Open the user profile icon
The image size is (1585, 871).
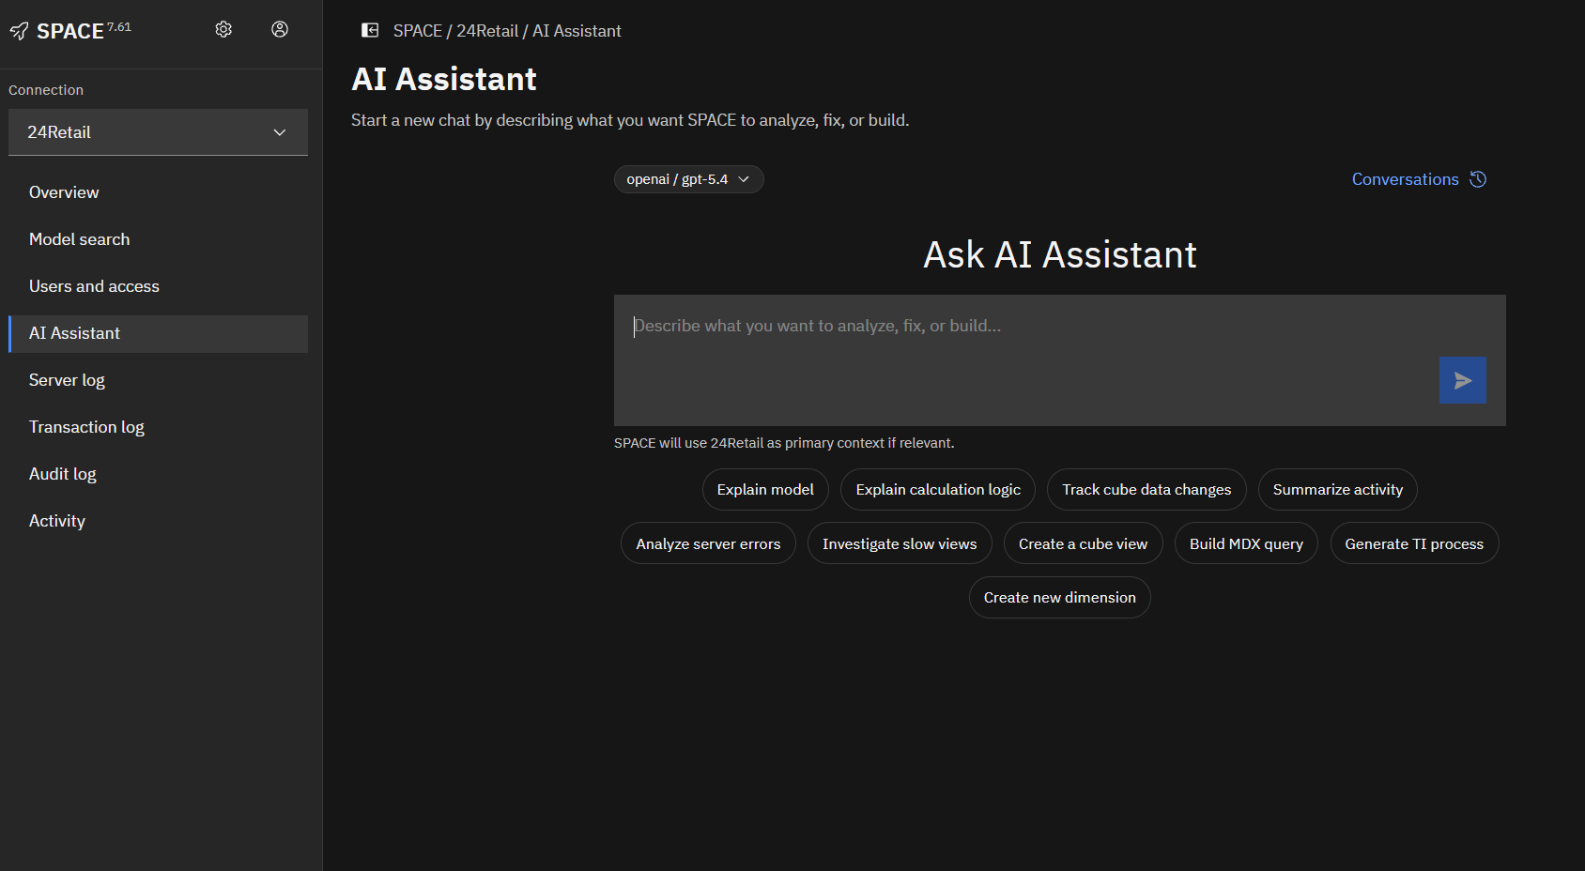tap(280, 29)
